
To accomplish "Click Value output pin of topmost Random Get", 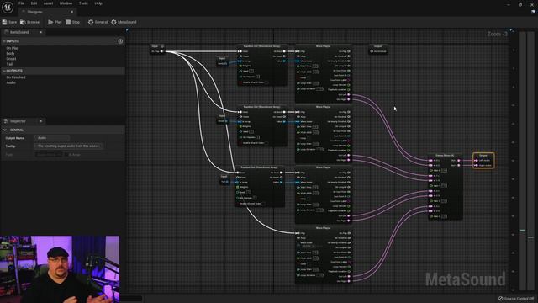I will click(284, 61).
